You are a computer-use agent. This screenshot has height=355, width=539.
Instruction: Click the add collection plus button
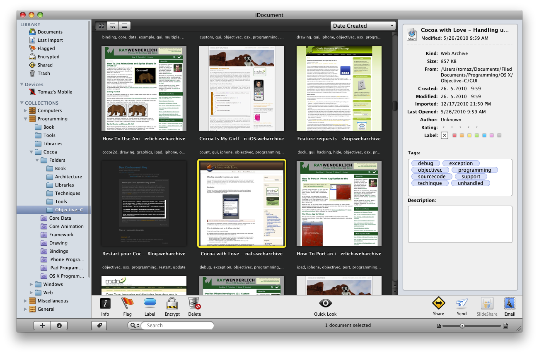42,326
